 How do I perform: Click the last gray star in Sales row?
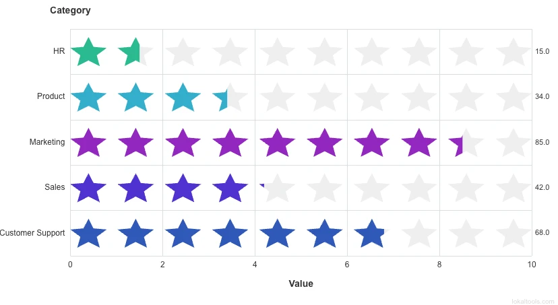(514, 188)
